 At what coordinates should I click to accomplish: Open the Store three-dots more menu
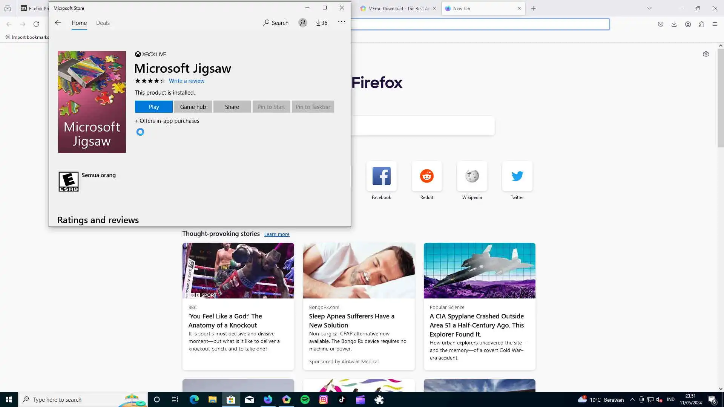pyautogui.click(x=341, y=22)
